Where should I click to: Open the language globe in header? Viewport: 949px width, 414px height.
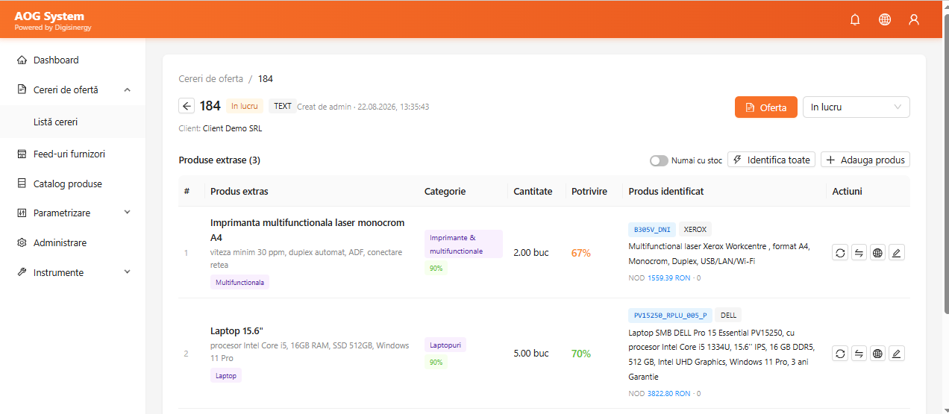885,19
